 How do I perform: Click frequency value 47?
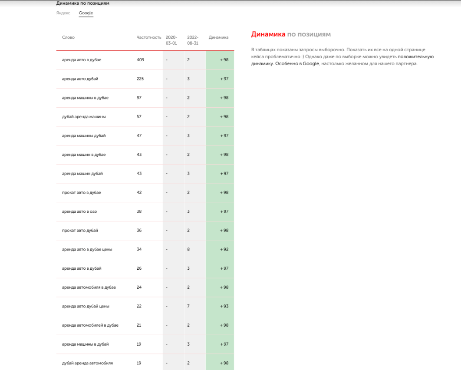pos(139,135)
